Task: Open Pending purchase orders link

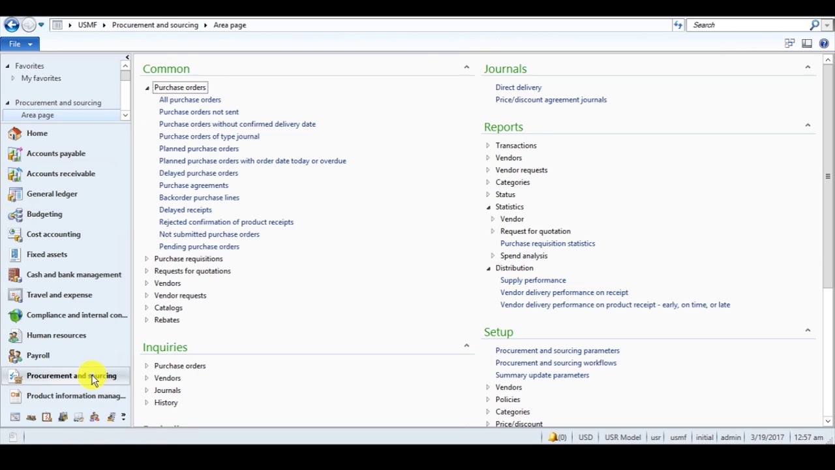Action: [199, 247]
